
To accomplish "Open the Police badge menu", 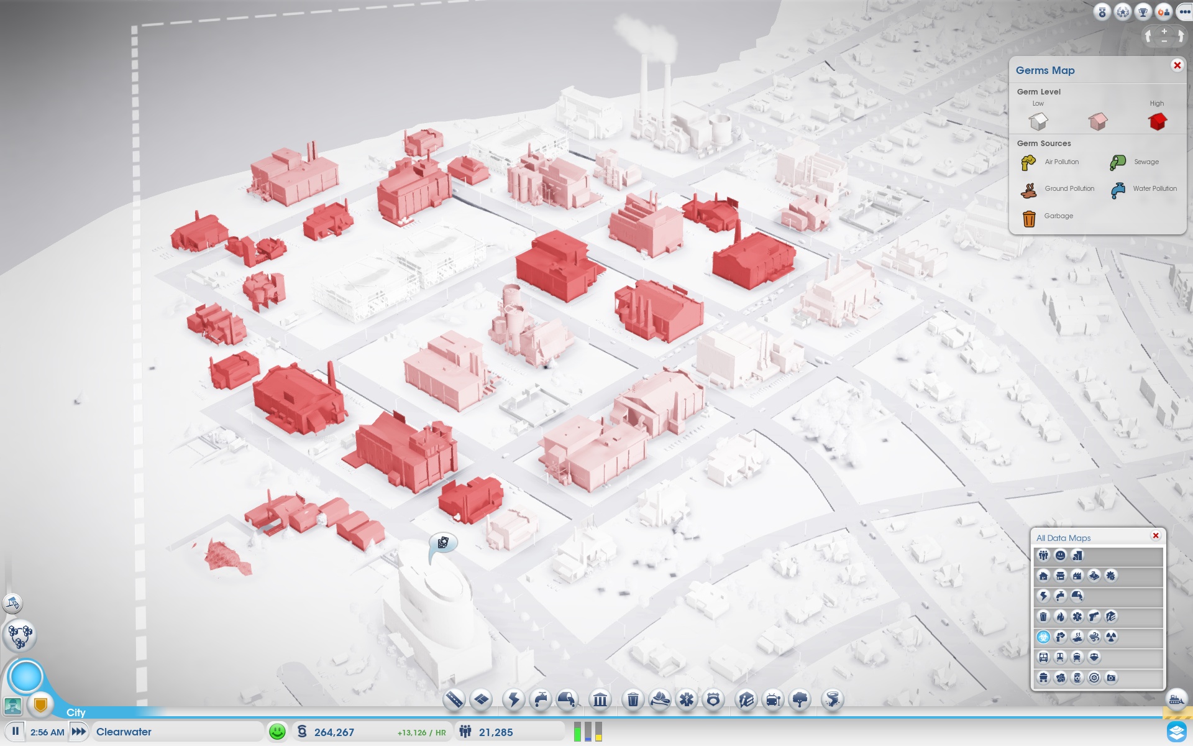I will (x=713, y=700).
